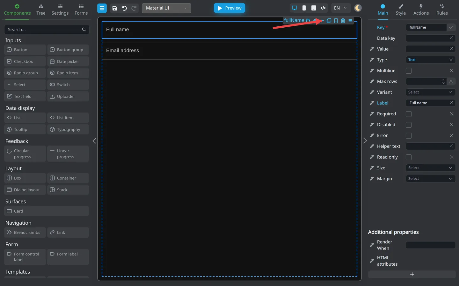This screenshot has width=459, height=286.
Task: Switch to tablet viewport mode
Action: pos(314,8)
